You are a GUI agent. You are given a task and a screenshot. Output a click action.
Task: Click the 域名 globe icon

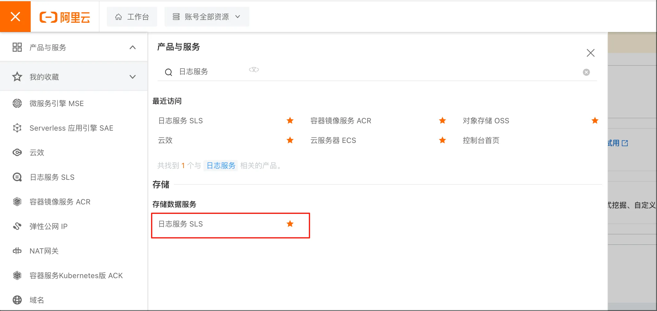coord(17,300)
